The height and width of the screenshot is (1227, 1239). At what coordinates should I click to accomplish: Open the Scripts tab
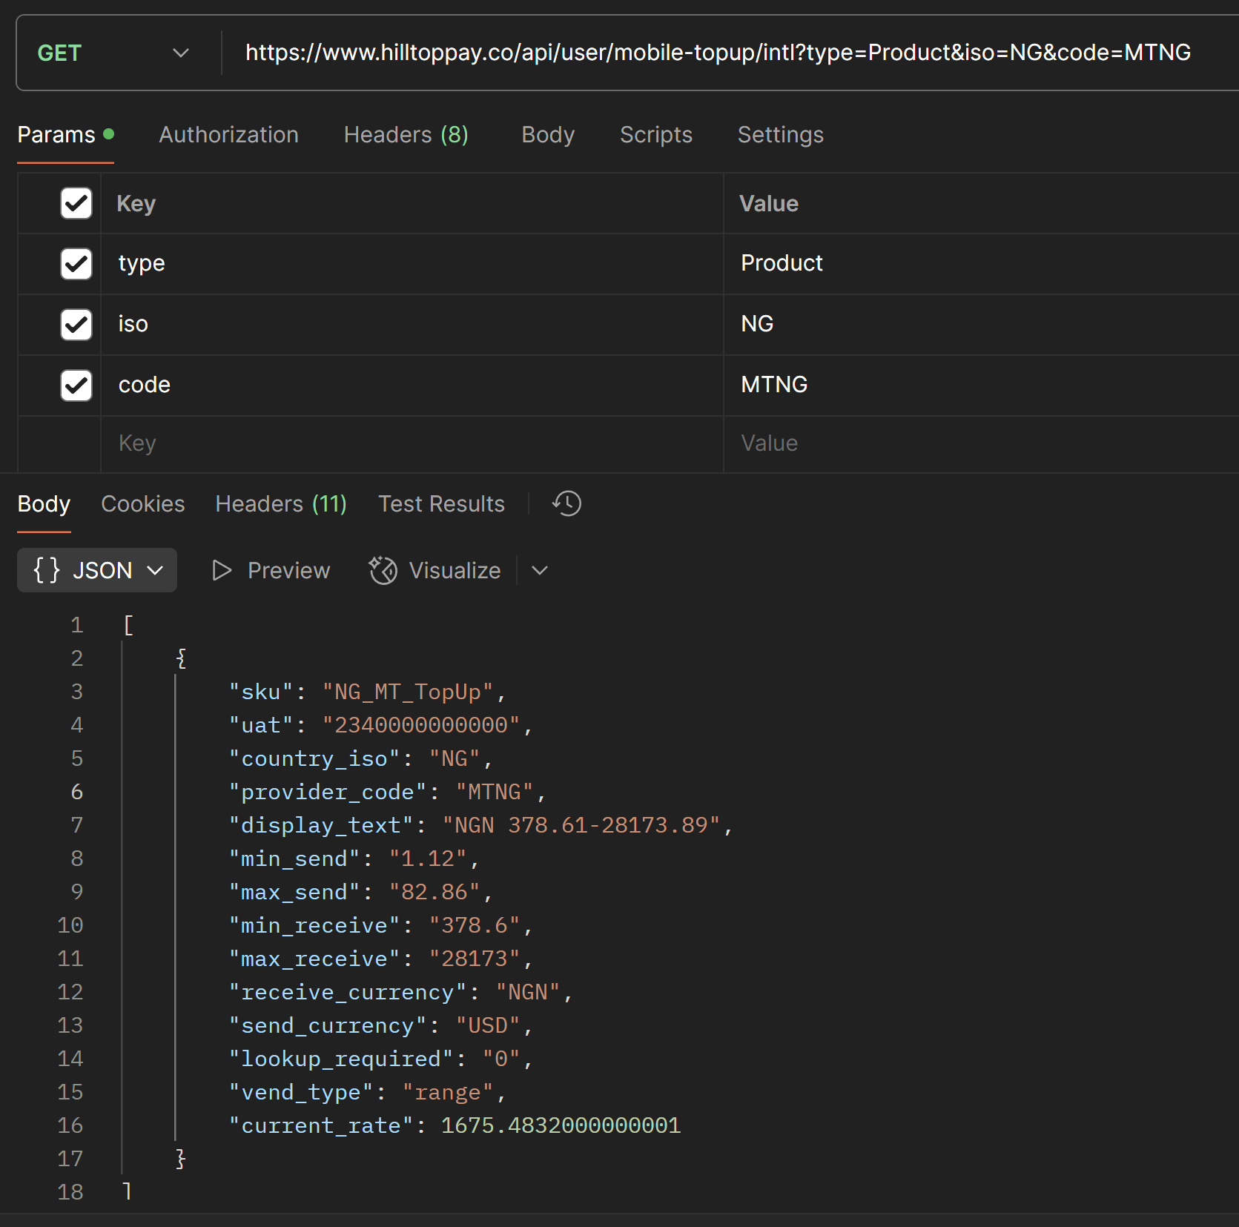(655, 135)
